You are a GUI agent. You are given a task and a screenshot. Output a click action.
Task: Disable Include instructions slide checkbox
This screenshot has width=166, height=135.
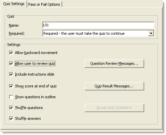pyautogui.click(x=11, y=74)
